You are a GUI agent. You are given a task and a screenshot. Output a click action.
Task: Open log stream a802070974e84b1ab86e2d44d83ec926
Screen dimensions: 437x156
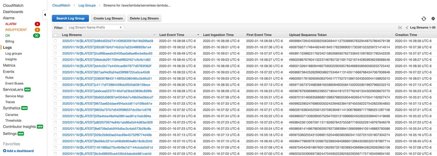(107, 122)
